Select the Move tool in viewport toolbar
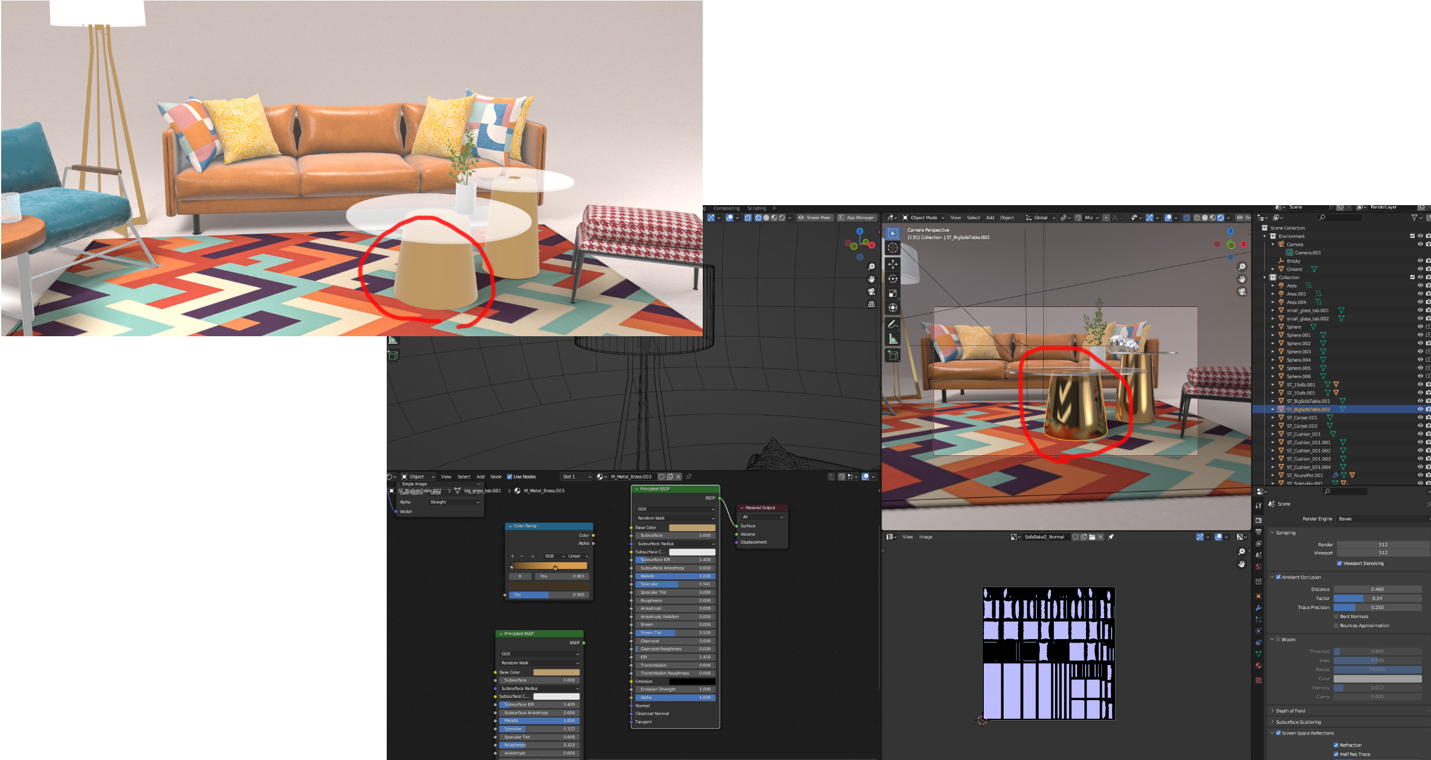The height and width of the screenshot is (760, 1431). click(x=893, y=264)
